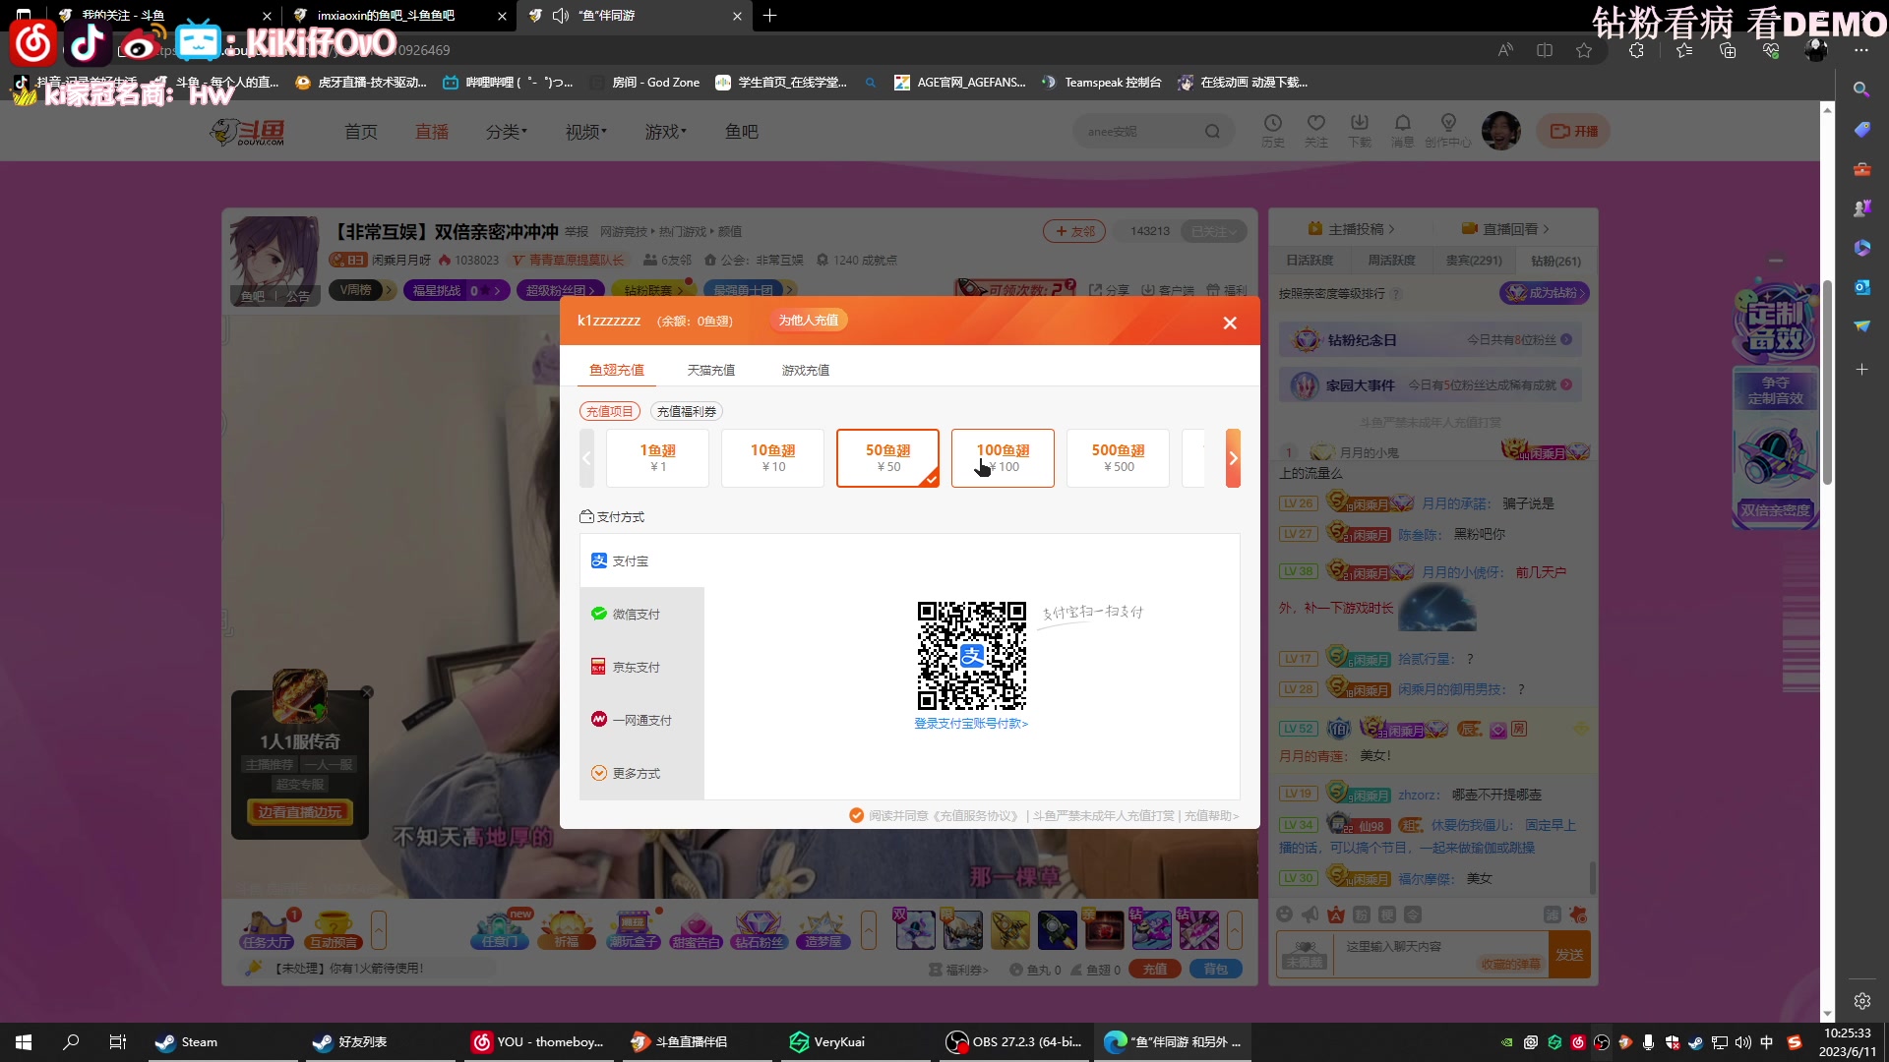
Task: Select 微信支付 payment method
Action: coord(641,614)
